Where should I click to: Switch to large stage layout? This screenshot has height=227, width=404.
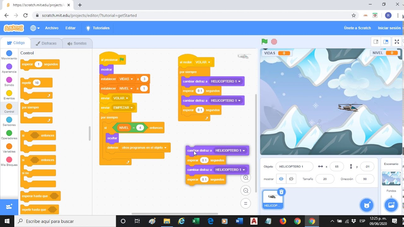pos(386,42)
